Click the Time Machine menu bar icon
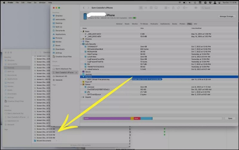 [195, 3]
